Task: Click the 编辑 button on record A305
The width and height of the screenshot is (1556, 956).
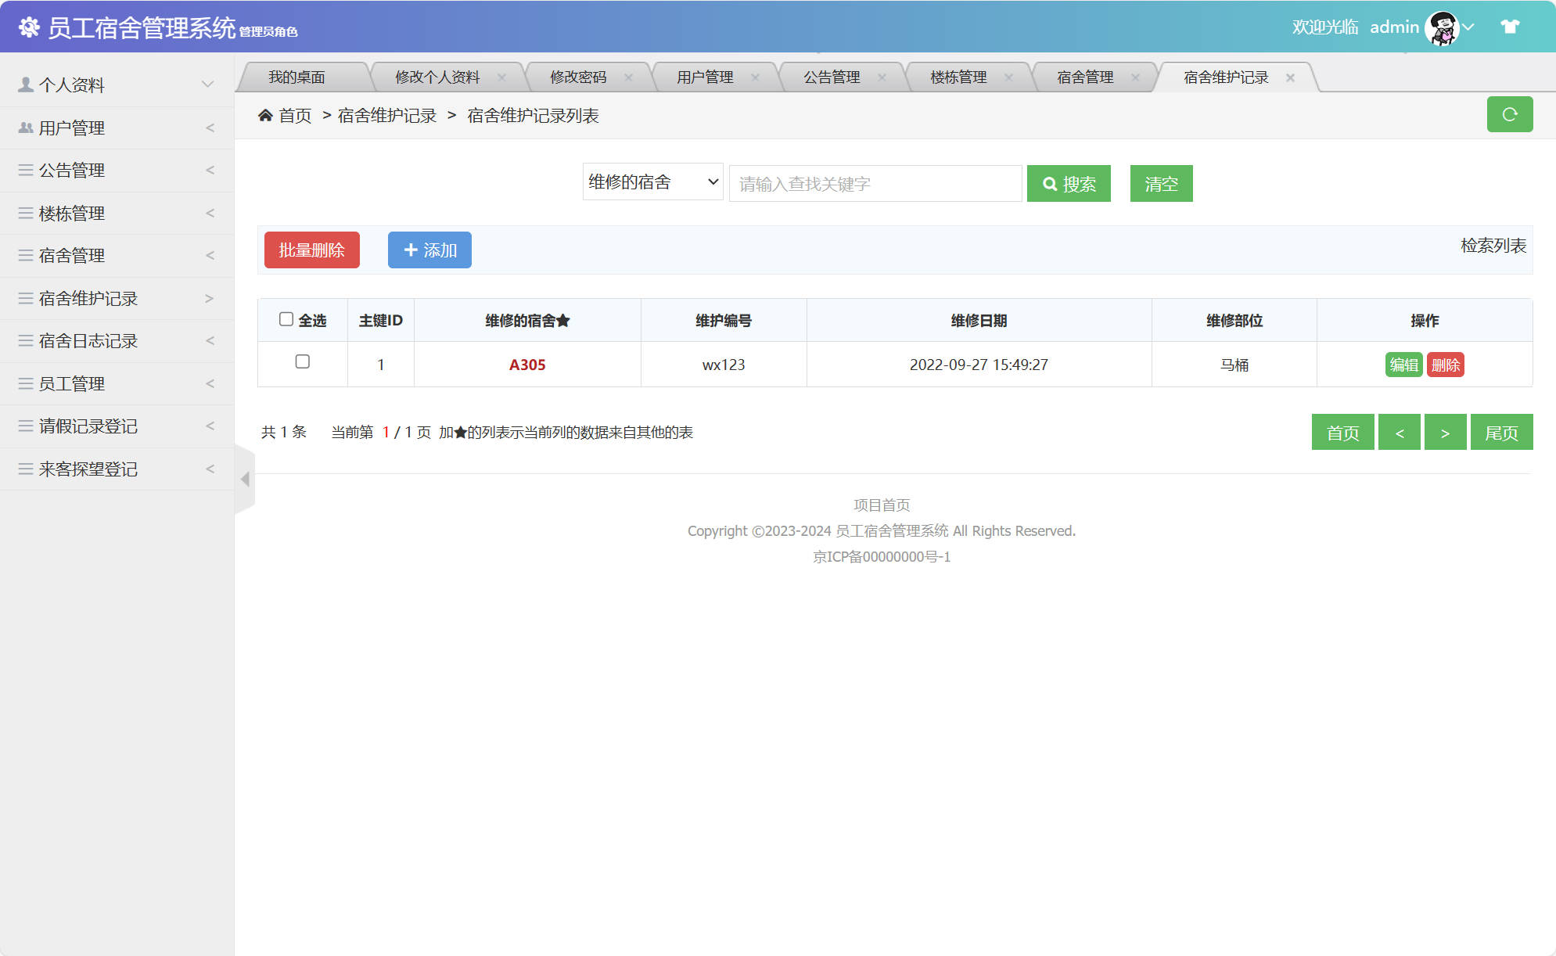Action: click(1403, 365)
